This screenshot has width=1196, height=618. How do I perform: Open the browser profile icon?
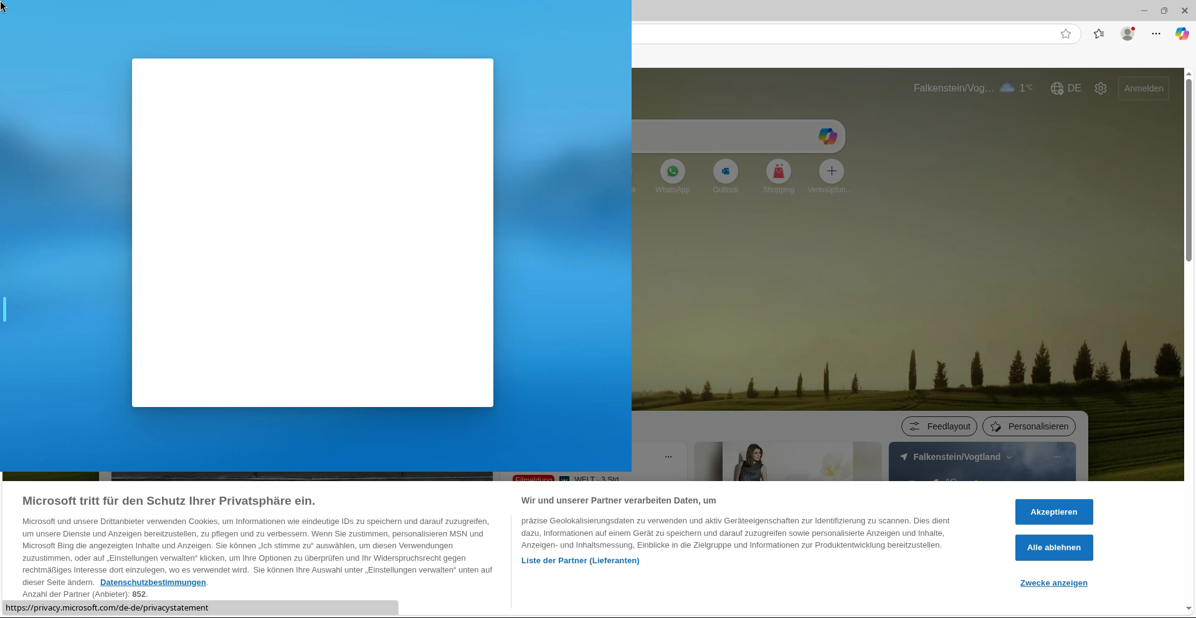1127,34
